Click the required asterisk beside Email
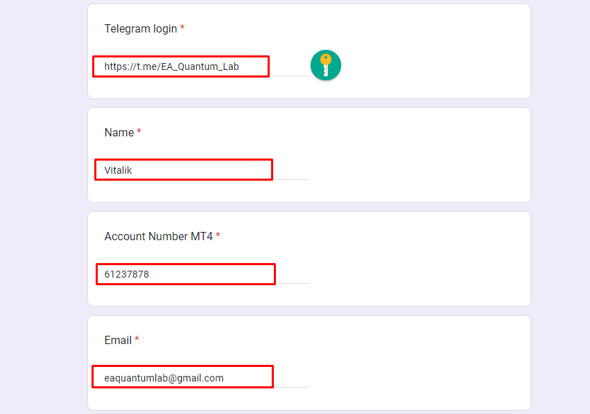 pyautogui.click(x=137, y=340)
